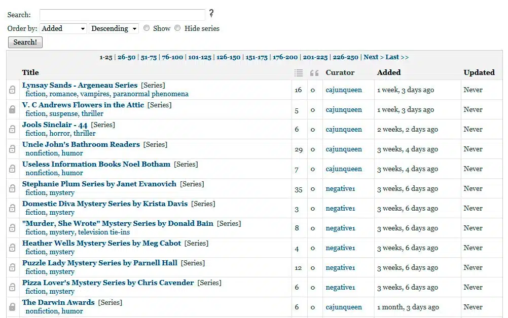The width and height of the screenshot is (508, 318).
Task: Open Stephanie Plum Series by Janet Evanovich
Action: click(99, 184)
